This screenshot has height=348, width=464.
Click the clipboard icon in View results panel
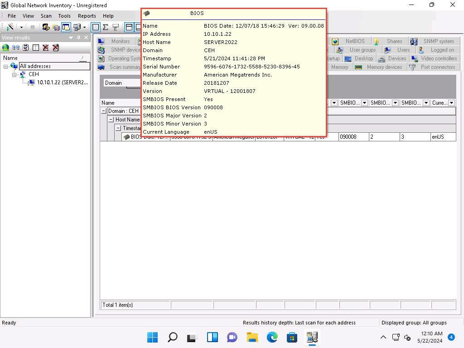click(26, 47)
